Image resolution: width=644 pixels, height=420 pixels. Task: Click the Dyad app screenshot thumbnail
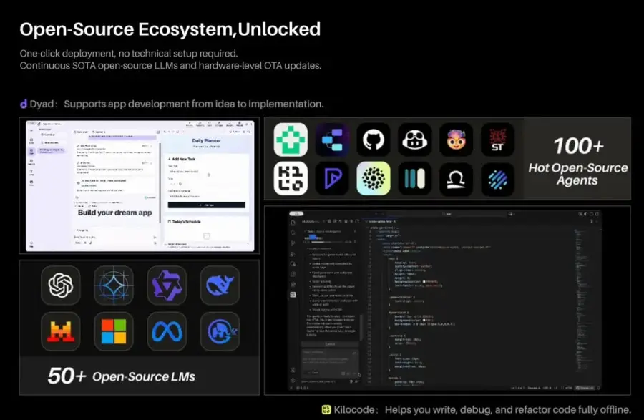[140, 185]
